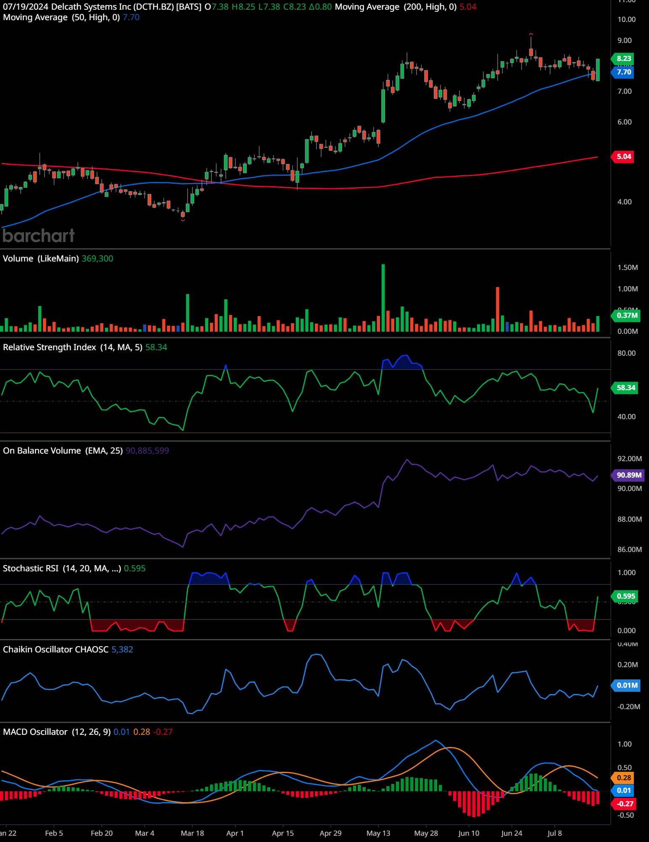Click the 5,382 Chaikin reading
This screenshot has width=649, height=842.
[x=122, y=649]
